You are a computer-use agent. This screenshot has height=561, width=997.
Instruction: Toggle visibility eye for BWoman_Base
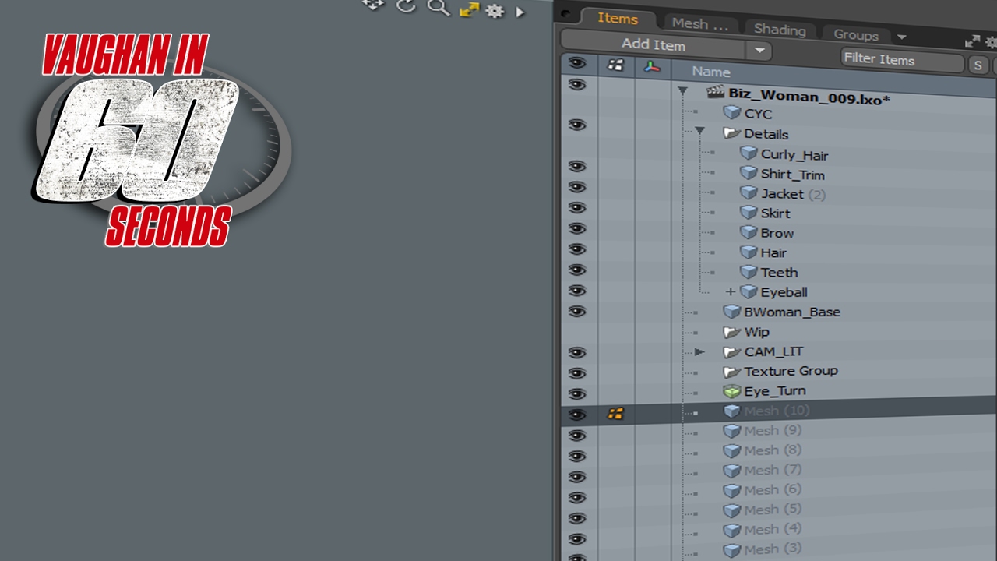coord(576,311)
